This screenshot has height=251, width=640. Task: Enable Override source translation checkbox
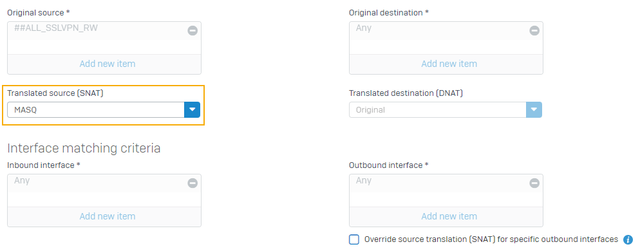point(354,239)
